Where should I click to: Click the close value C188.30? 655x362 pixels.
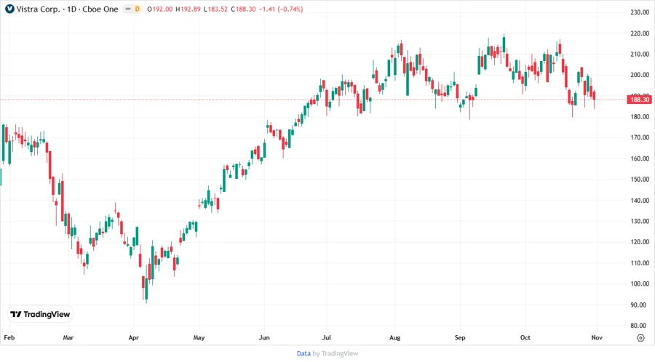tap(243, 9)
